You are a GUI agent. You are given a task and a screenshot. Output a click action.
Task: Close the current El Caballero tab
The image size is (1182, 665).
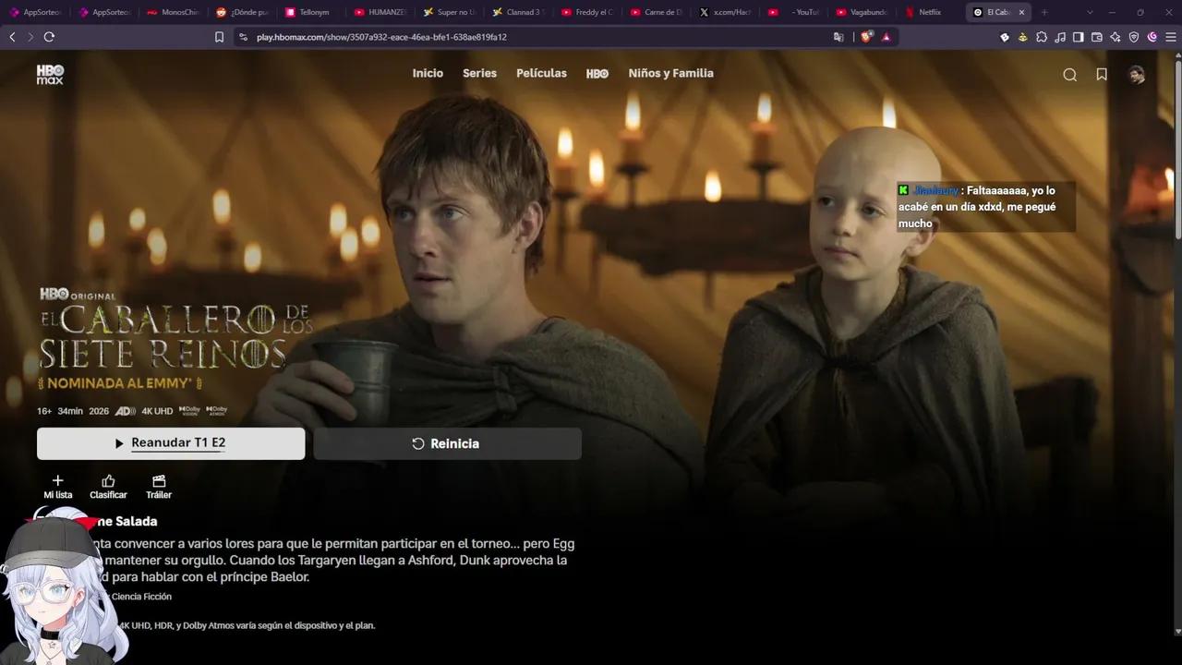click(1021, 12)
